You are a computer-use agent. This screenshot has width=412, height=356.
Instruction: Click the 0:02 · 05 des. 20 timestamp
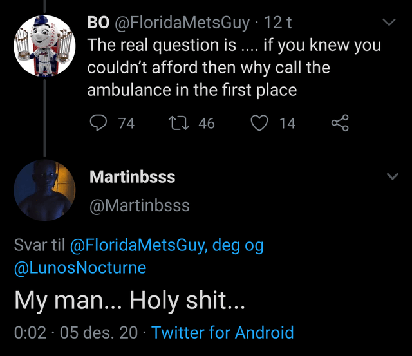tap(76, 332)
